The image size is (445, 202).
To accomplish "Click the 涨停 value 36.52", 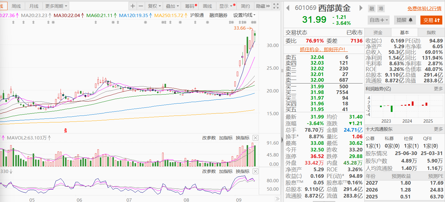I will click(317, 156).
